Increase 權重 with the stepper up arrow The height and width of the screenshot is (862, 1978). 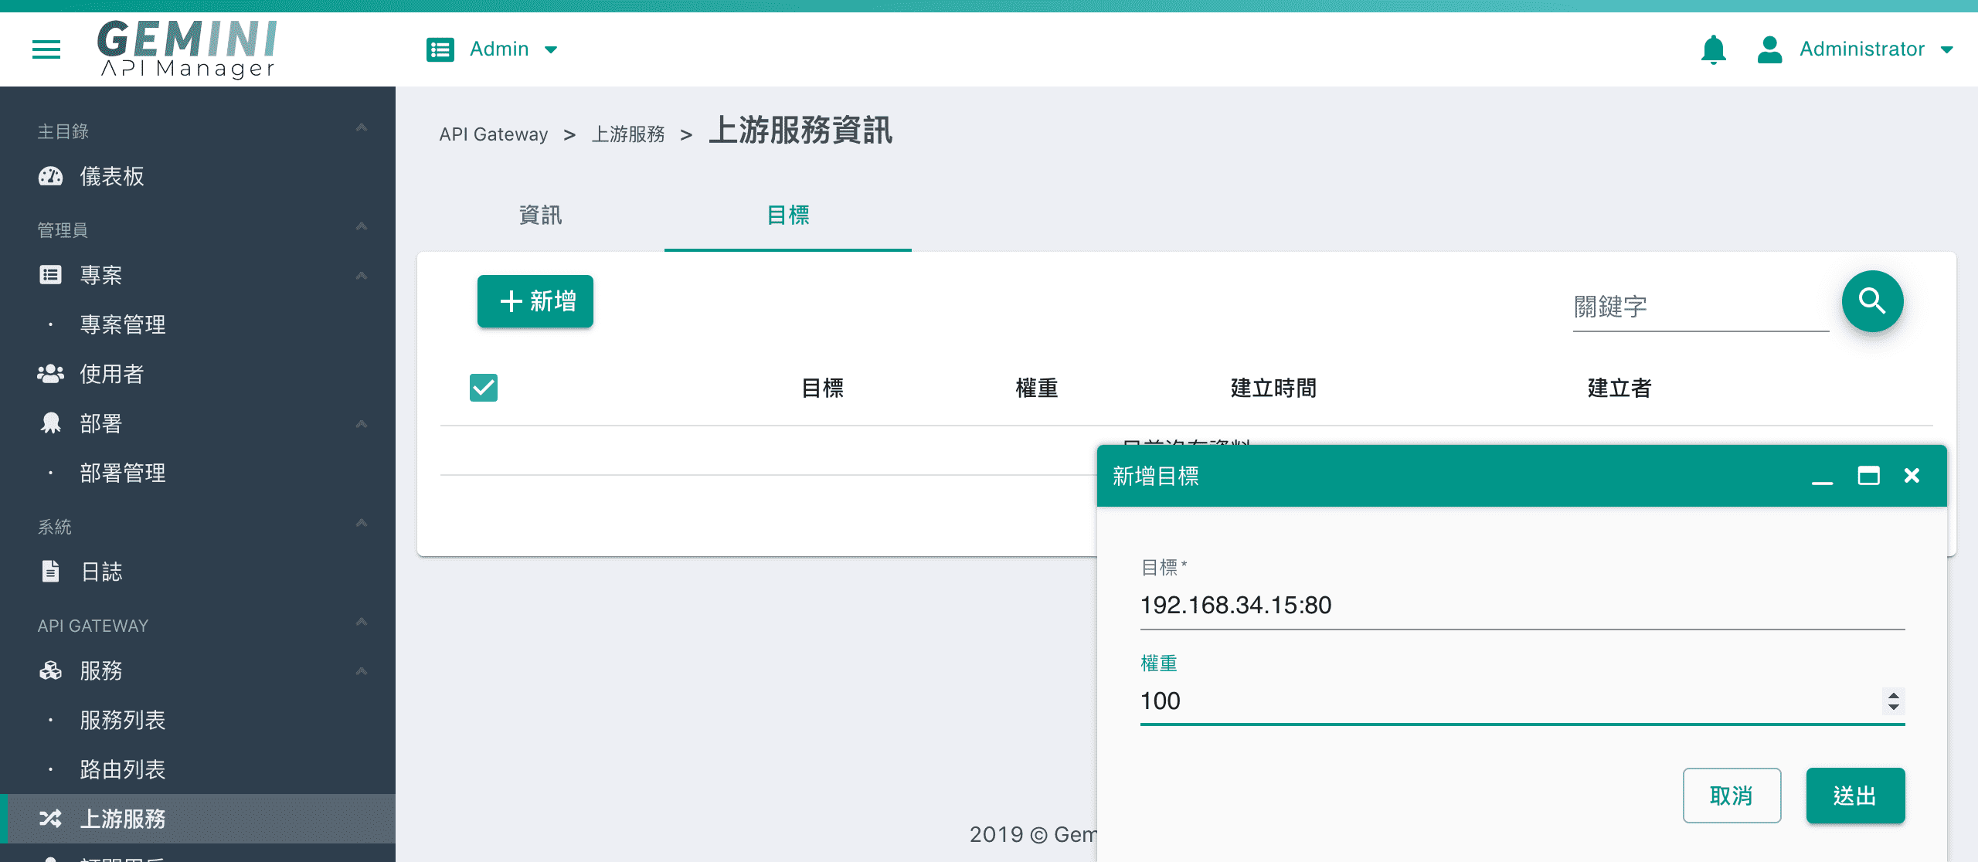1893,695
